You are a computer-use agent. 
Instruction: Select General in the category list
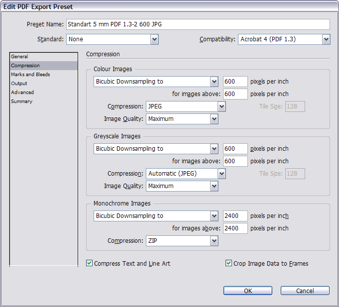click(x=44, y=57)
